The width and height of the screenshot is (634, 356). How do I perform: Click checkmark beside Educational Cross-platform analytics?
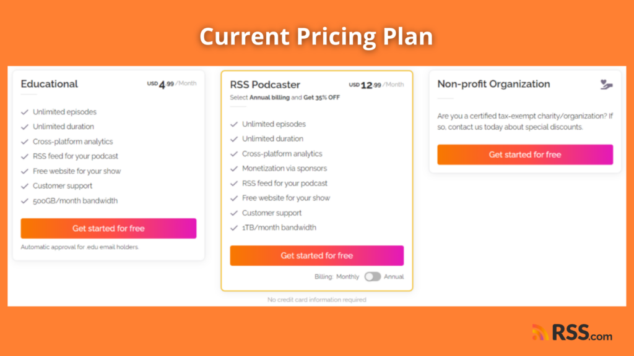click(x=25, y=142)
